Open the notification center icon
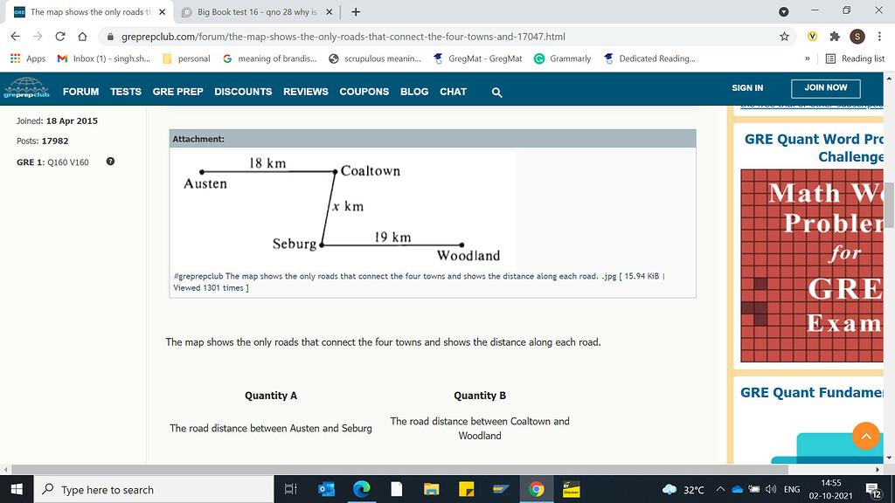Image resolution: width=895 pixels, height=503 pixels. pyautogui.click(x=873, y=489)
